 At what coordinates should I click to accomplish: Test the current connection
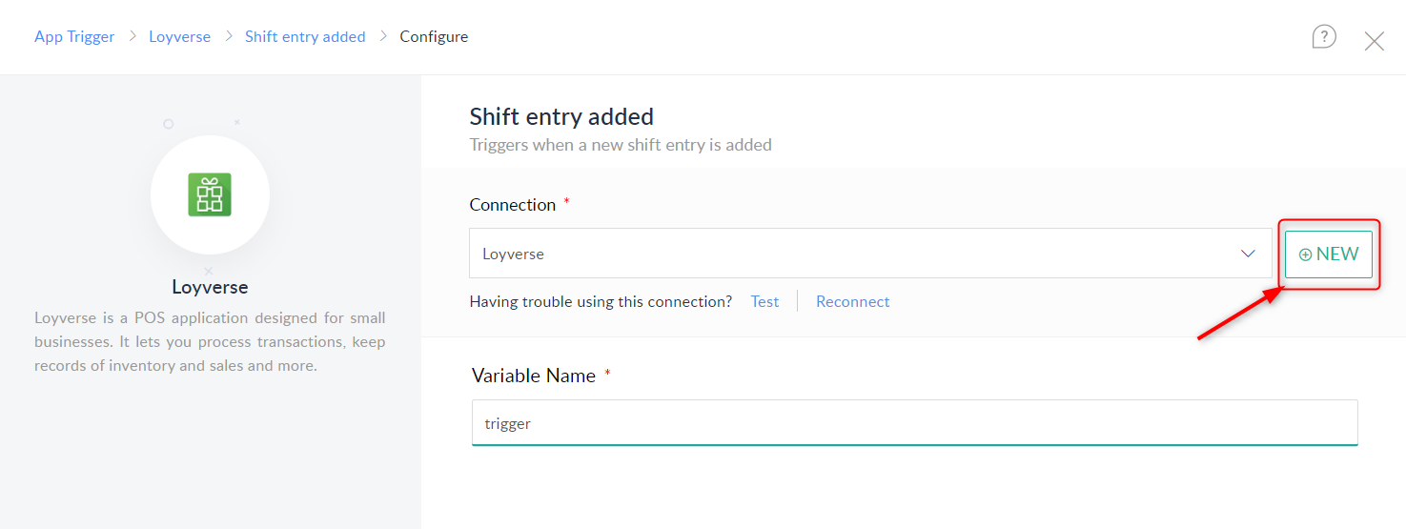point(764,301)
